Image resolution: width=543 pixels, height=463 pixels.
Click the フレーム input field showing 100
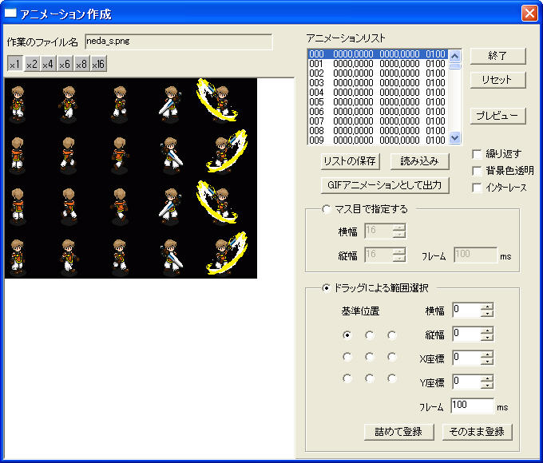pos(471,406)
